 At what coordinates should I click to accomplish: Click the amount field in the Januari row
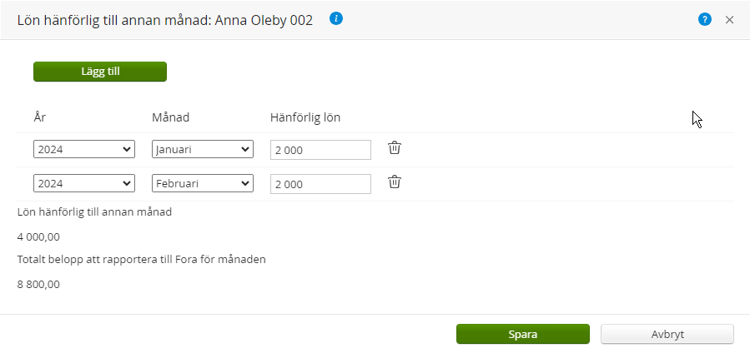coord(320,150)
